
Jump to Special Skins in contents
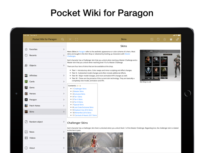point(79,105)
